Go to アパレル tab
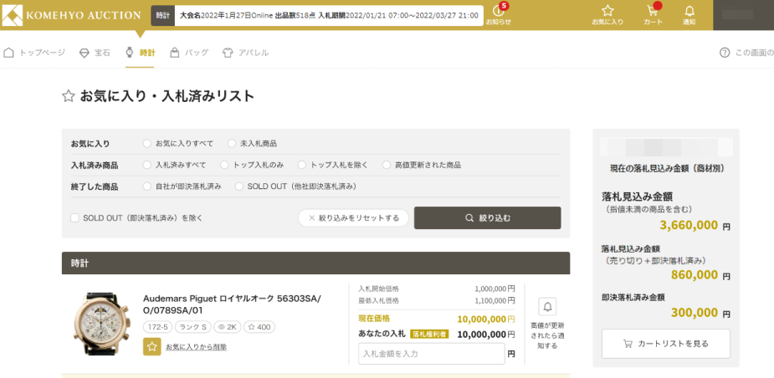Viewport: 774px width, 378px height. point(245,53)
